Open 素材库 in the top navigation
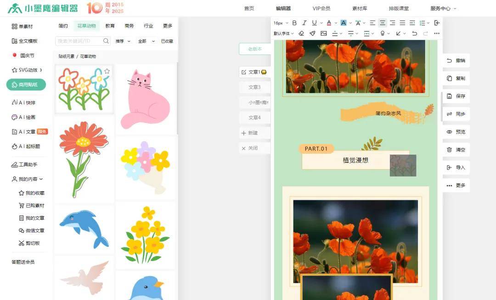 [360, 8]
